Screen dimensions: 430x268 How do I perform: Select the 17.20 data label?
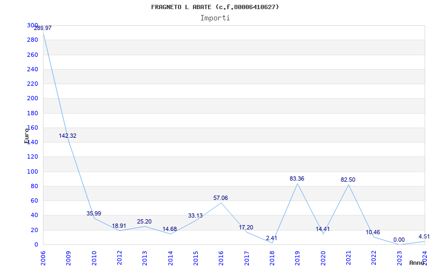(246, 227)
